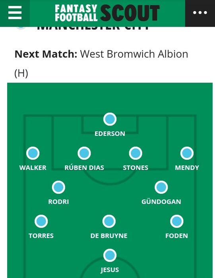Click the Fantasy Football Scout logo
The image size is (215, 278).
[x=107, y=13]
